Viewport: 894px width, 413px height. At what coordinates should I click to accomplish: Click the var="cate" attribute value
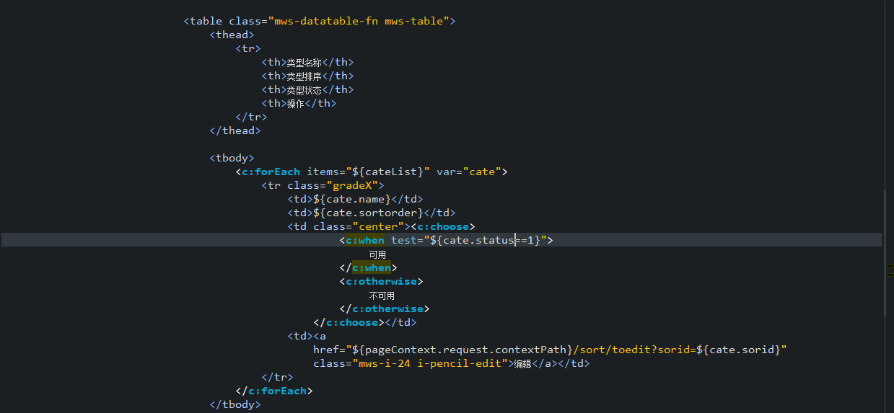point(483,172)
